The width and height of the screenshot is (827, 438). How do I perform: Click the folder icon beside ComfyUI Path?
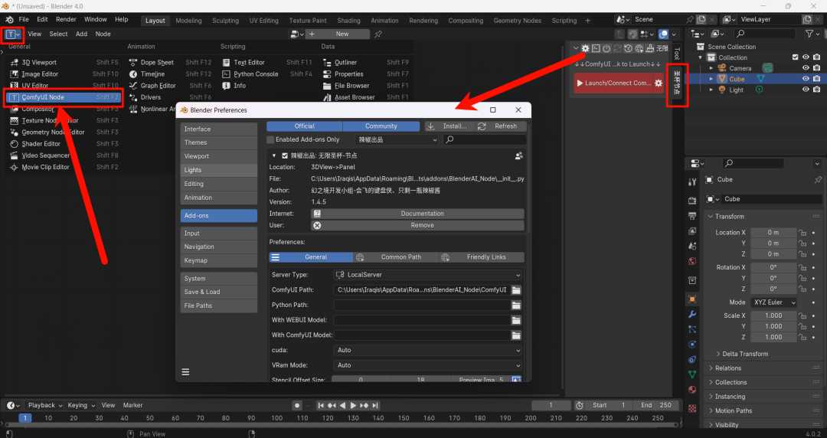516,289
